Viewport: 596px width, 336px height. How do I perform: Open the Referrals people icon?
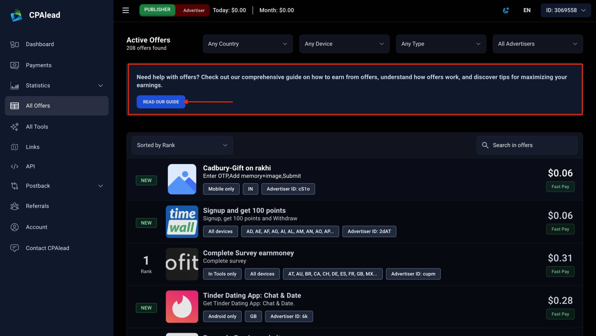pyautogui.click(x=15, y=206)
